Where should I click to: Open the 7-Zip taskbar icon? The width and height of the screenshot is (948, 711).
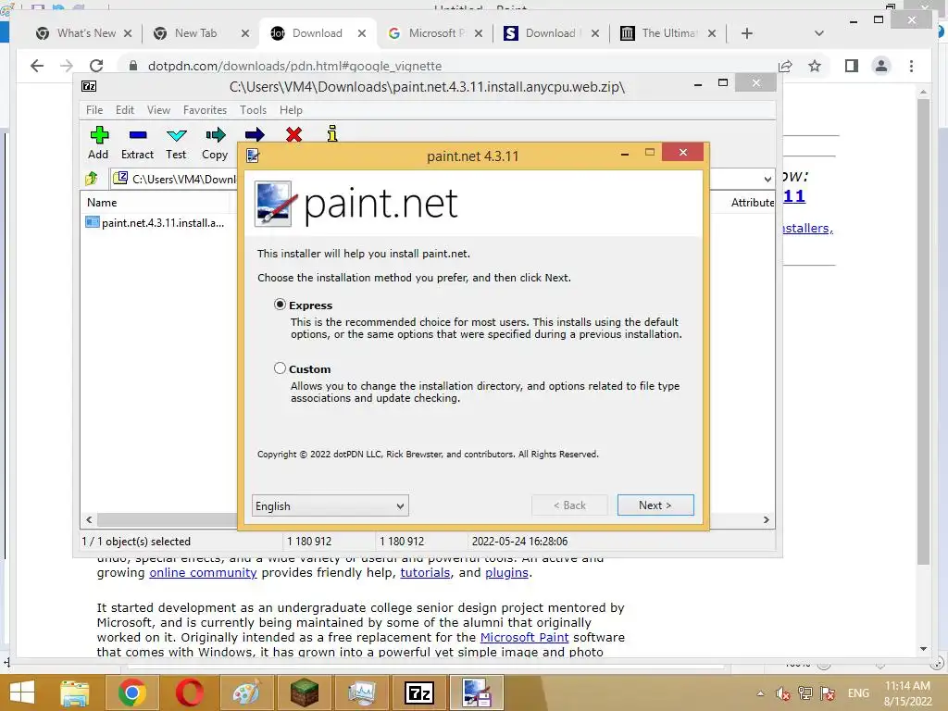point(419,692)
